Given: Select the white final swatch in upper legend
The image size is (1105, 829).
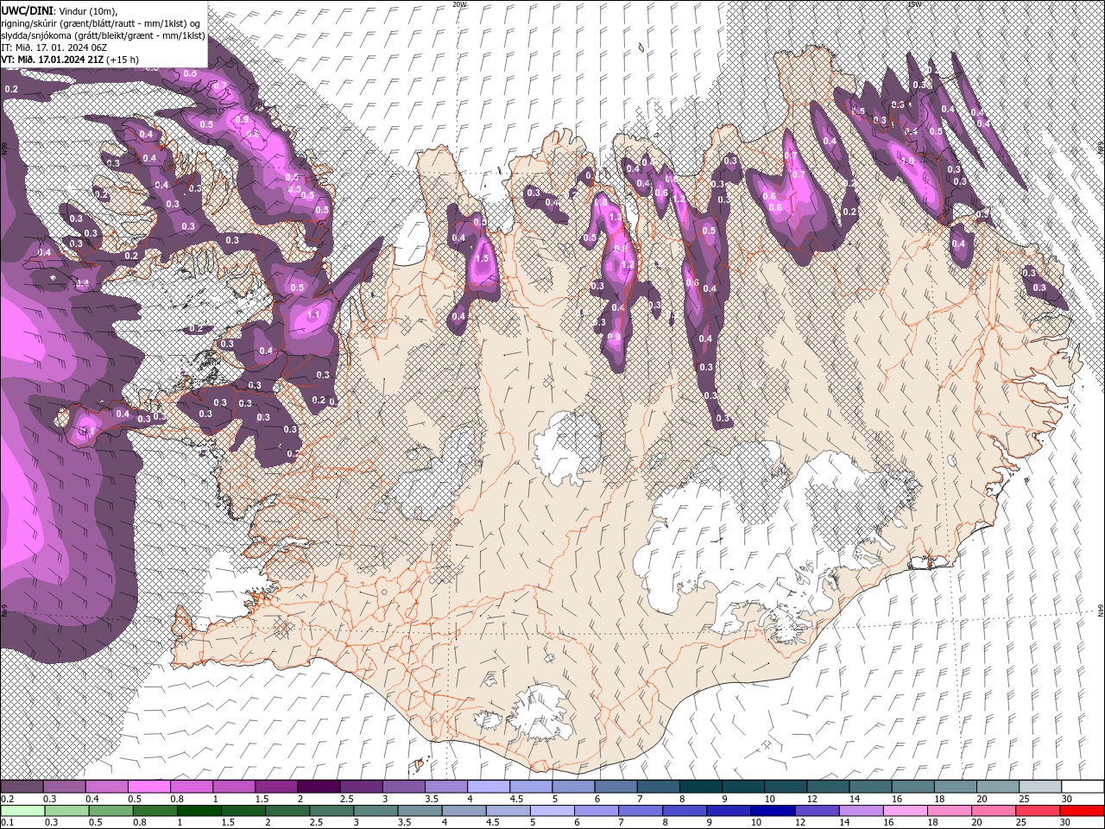Looking at the screenshot, I should [x=1083, y=787].
